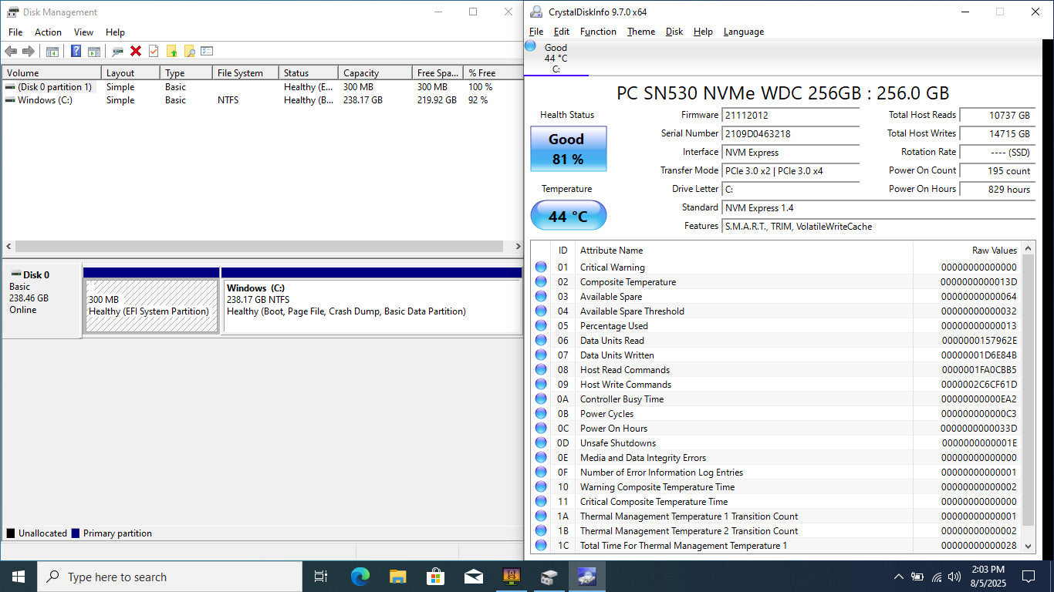Click the checklist settings toolbar icon
Screen dimensions: 1054x592
(x=207, y=52)
